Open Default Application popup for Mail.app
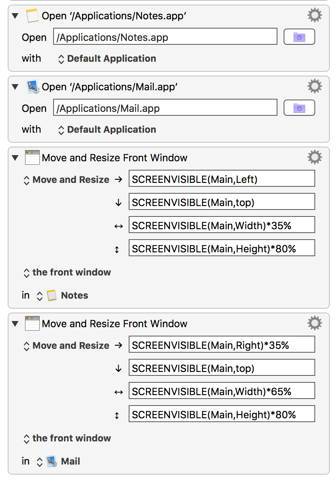The image size is (336, 480). [107, 130]
